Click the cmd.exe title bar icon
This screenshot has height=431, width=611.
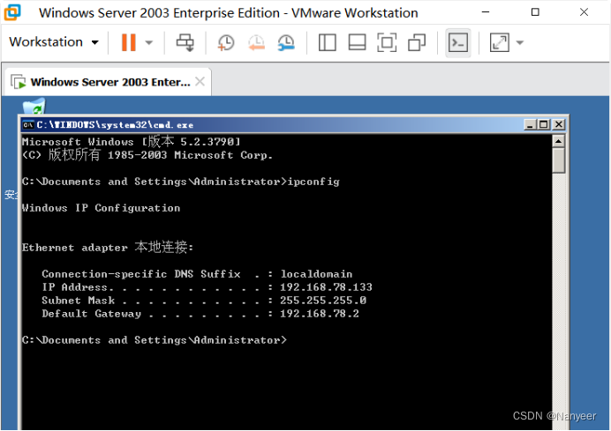click(28, 125)
